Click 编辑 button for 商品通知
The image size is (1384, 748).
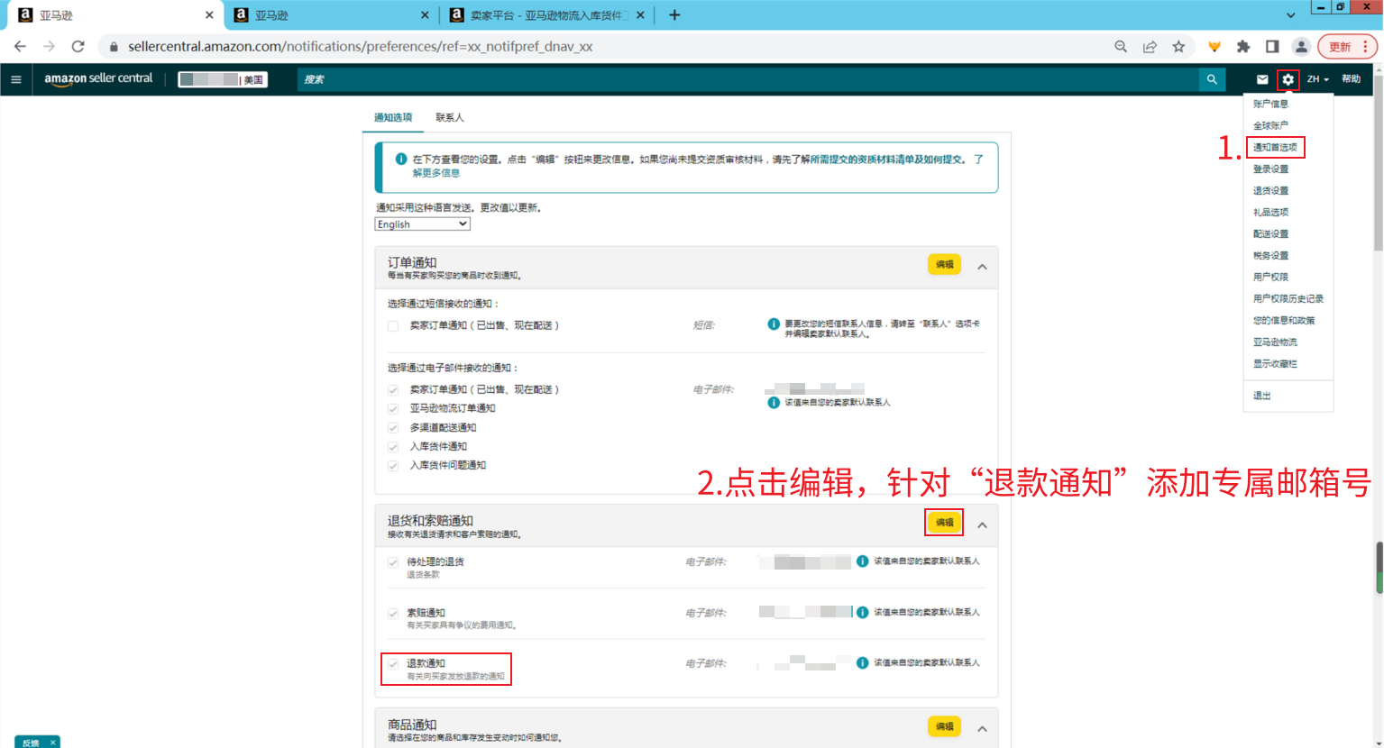coord(944,726)
